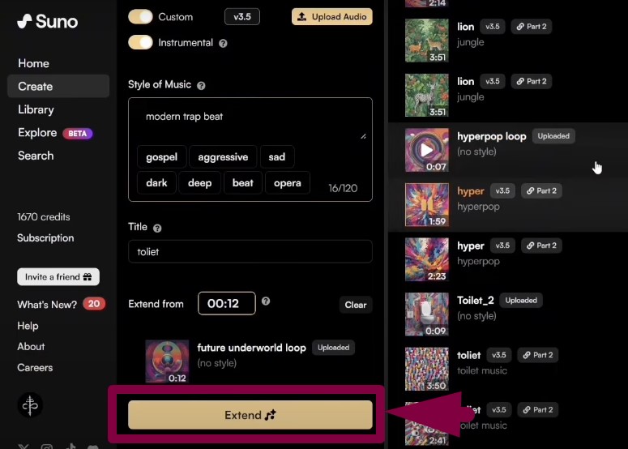
Task: Click the Extend button
Action: [x=250, y=415]
